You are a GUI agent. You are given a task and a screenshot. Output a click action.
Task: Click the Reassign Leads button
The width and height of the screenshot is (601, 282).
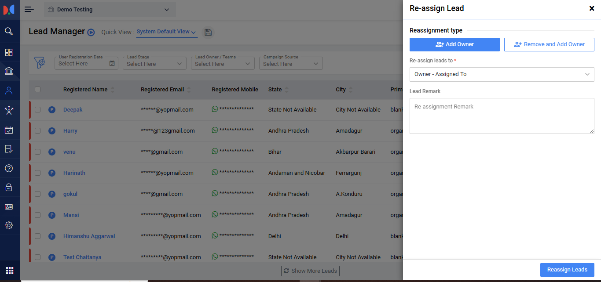567,270
